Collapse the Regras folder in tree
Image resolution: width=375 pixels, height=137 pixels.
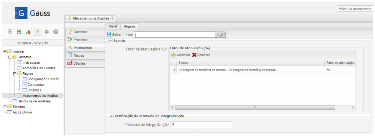pos(15,74)
